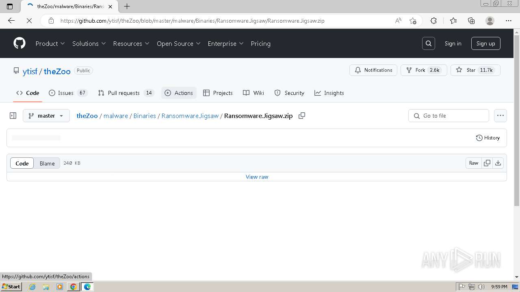The image size is (520, 292).
Task: Open theZoo repository title link
Action: tap(57, 71)
